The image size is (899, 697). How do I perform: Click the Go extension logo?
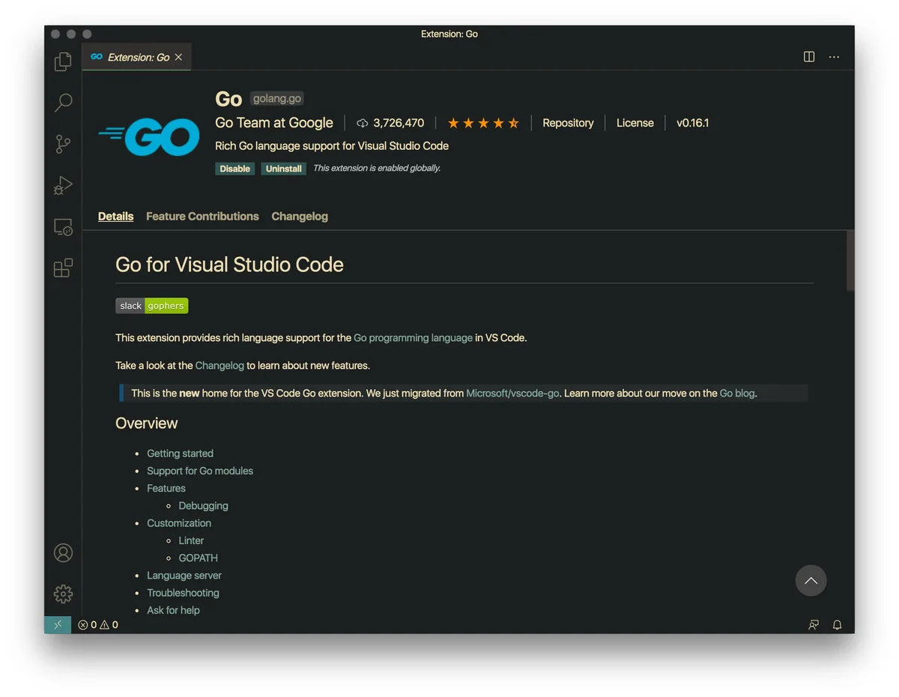[149, 137]
